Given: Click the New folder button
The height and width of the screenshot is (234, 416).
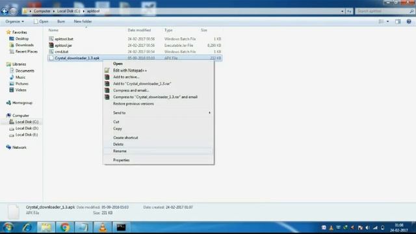Looking at the screenshot, I should [83, 21].
